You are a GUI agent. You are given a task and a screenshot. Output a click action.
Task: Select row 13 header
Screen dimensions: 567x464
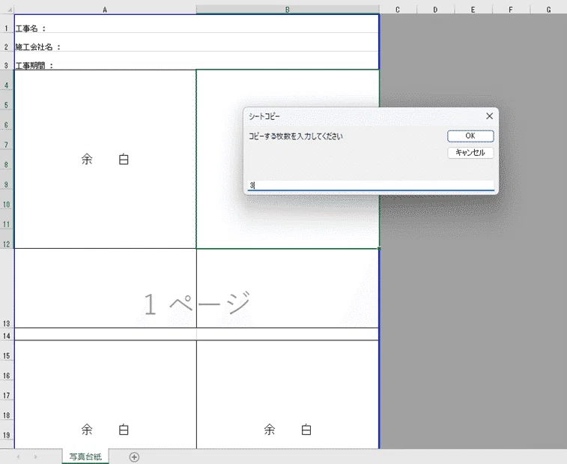(7, 288)
